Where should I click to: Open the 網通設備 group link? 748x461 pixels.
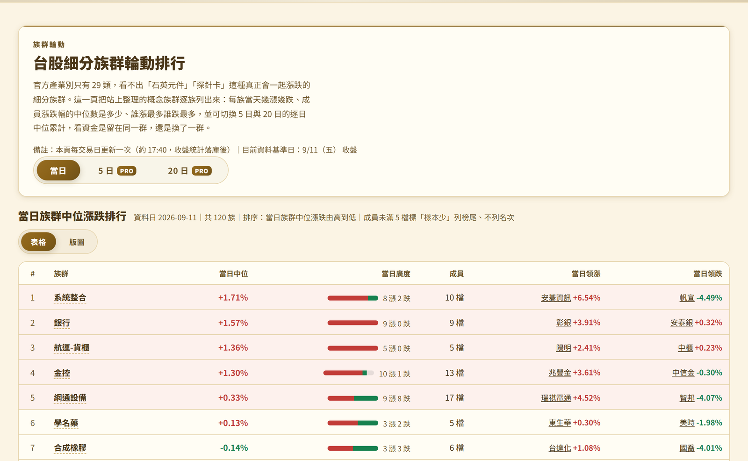(x=70, y=398)
